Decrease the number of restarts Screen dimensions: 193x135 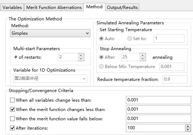click(x=81, y=59)
